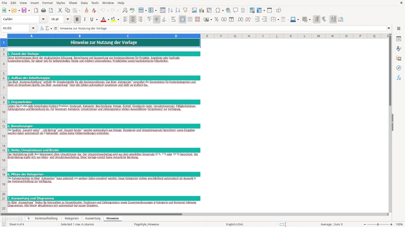The height and width of the screenshot is (227, 405).
Task: Cut the selection with scissors icon
Action: (60, 10)
